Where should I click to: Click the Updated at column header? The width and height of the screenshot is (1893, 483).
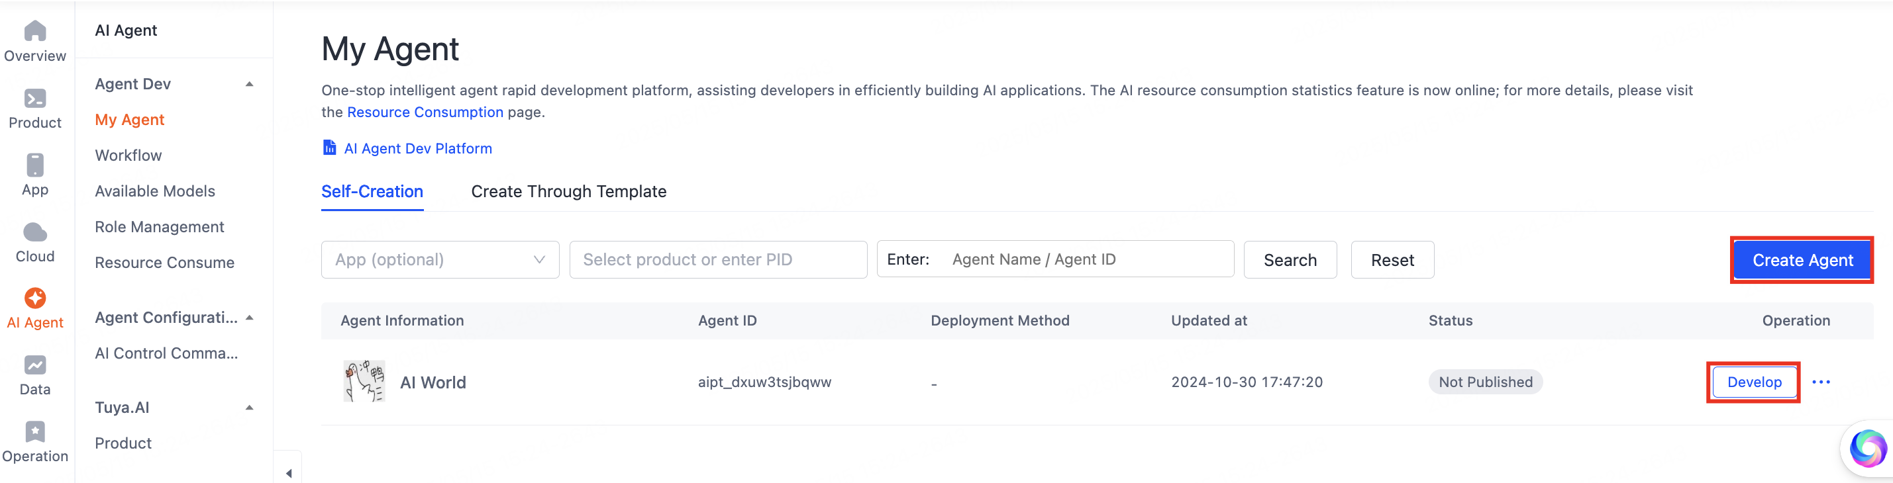(1208, 321)
